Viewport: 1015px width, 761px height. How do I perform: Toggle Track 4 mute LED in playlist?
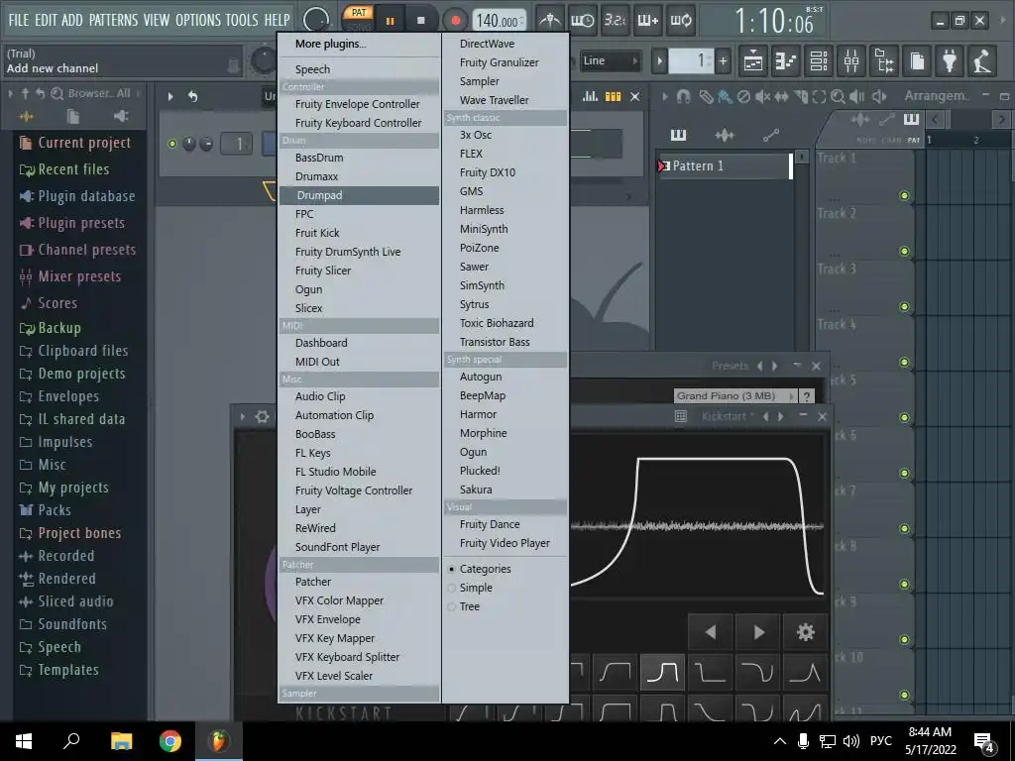(x=904, y=362)
